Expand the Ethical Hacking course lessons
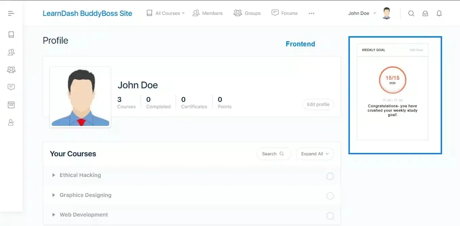Image resolution: width=460 pixels, height=226 pixels. [54, 175]
